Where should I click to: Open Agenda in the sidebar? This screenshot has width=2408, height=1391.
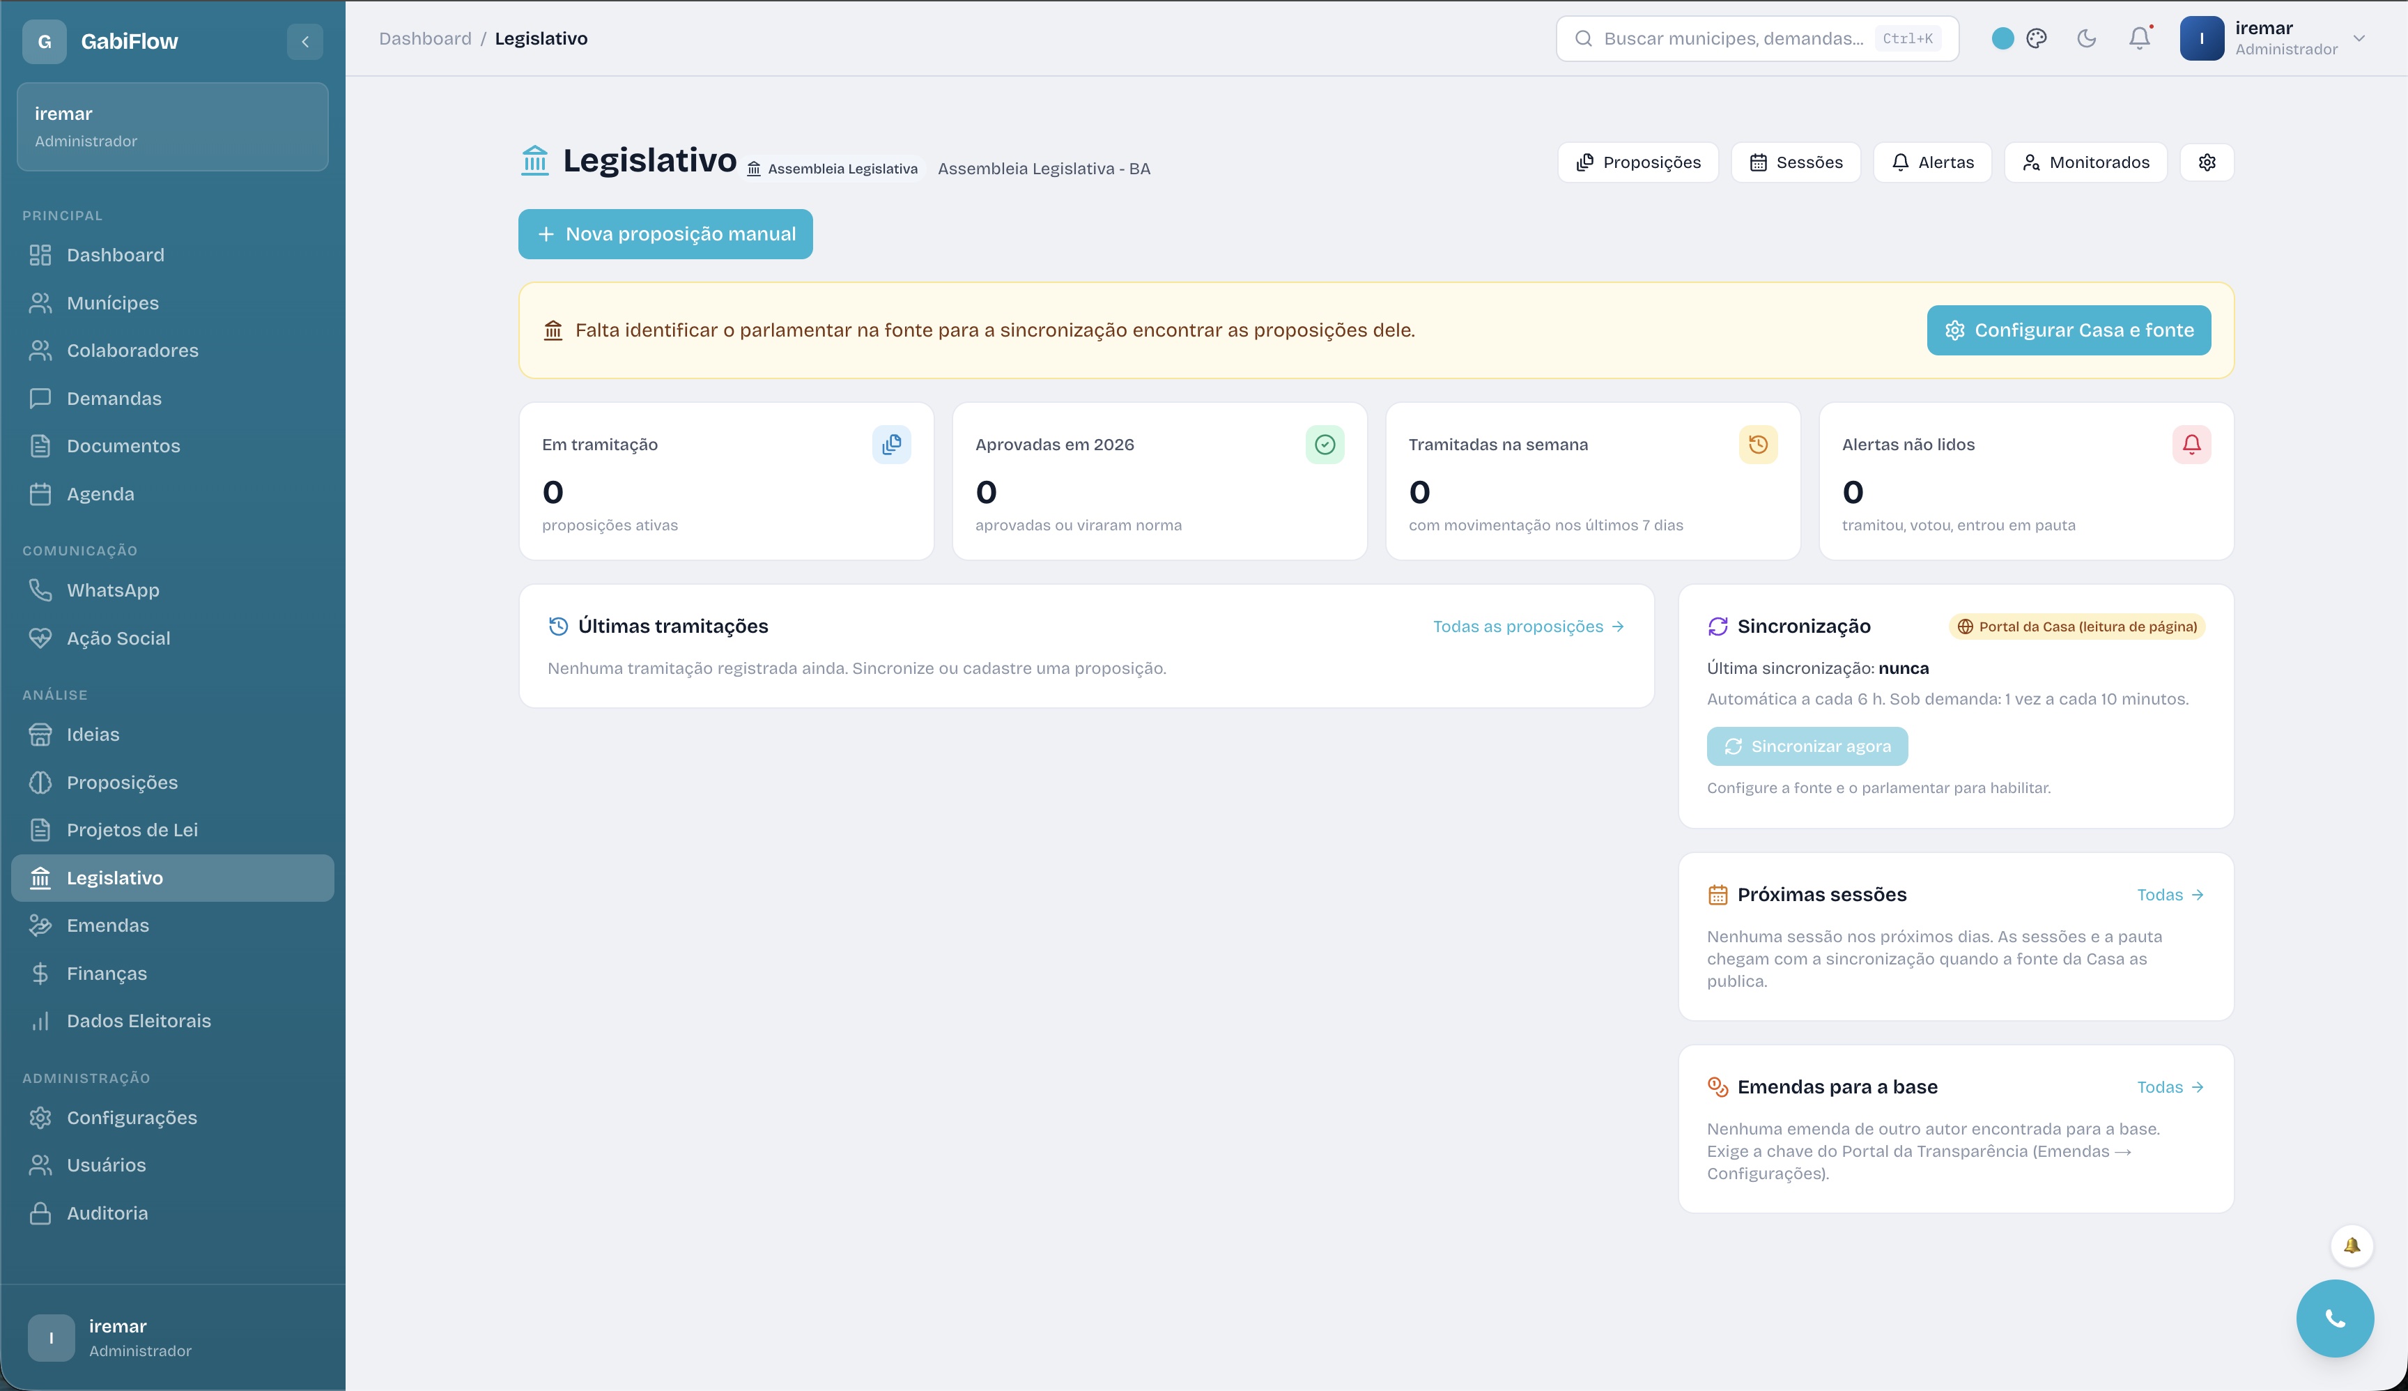point(173,494)
